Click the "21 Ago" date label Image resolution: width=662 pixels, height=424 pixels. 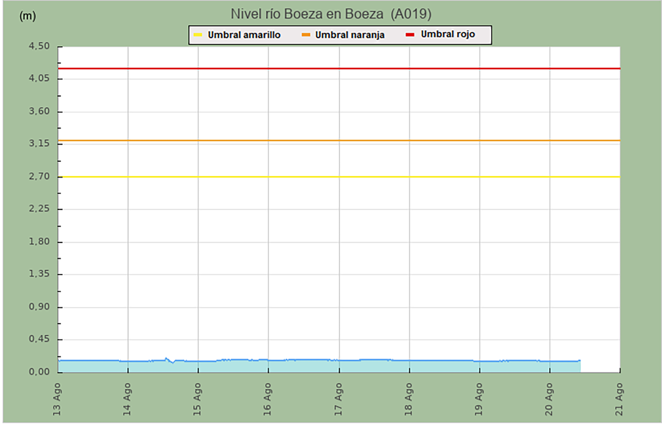(x=619, y=399)
